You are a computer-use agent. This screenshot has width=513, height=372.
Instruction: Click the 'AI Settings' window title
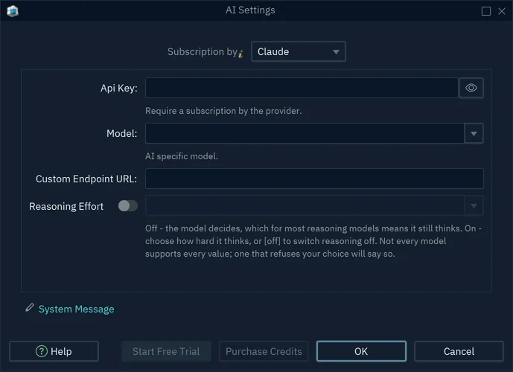[250, 10]
